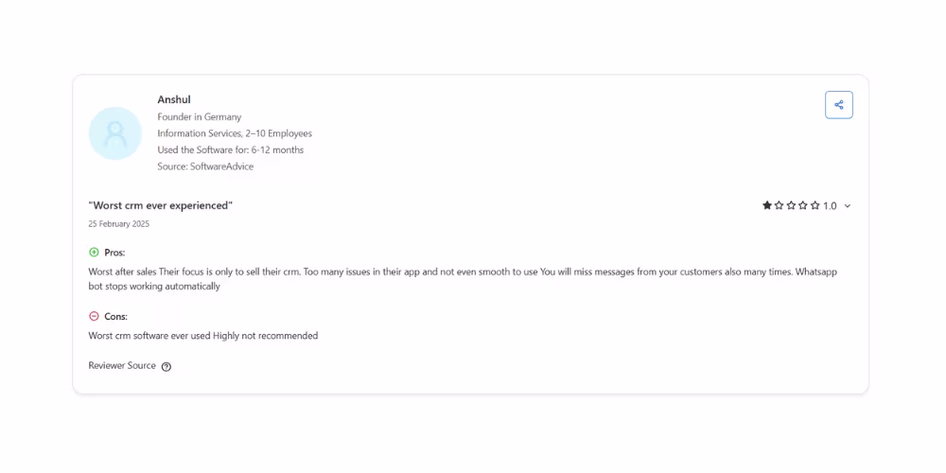Screen dimensions: 946x473
Task: Click the share review button
Action: (838, 105)
